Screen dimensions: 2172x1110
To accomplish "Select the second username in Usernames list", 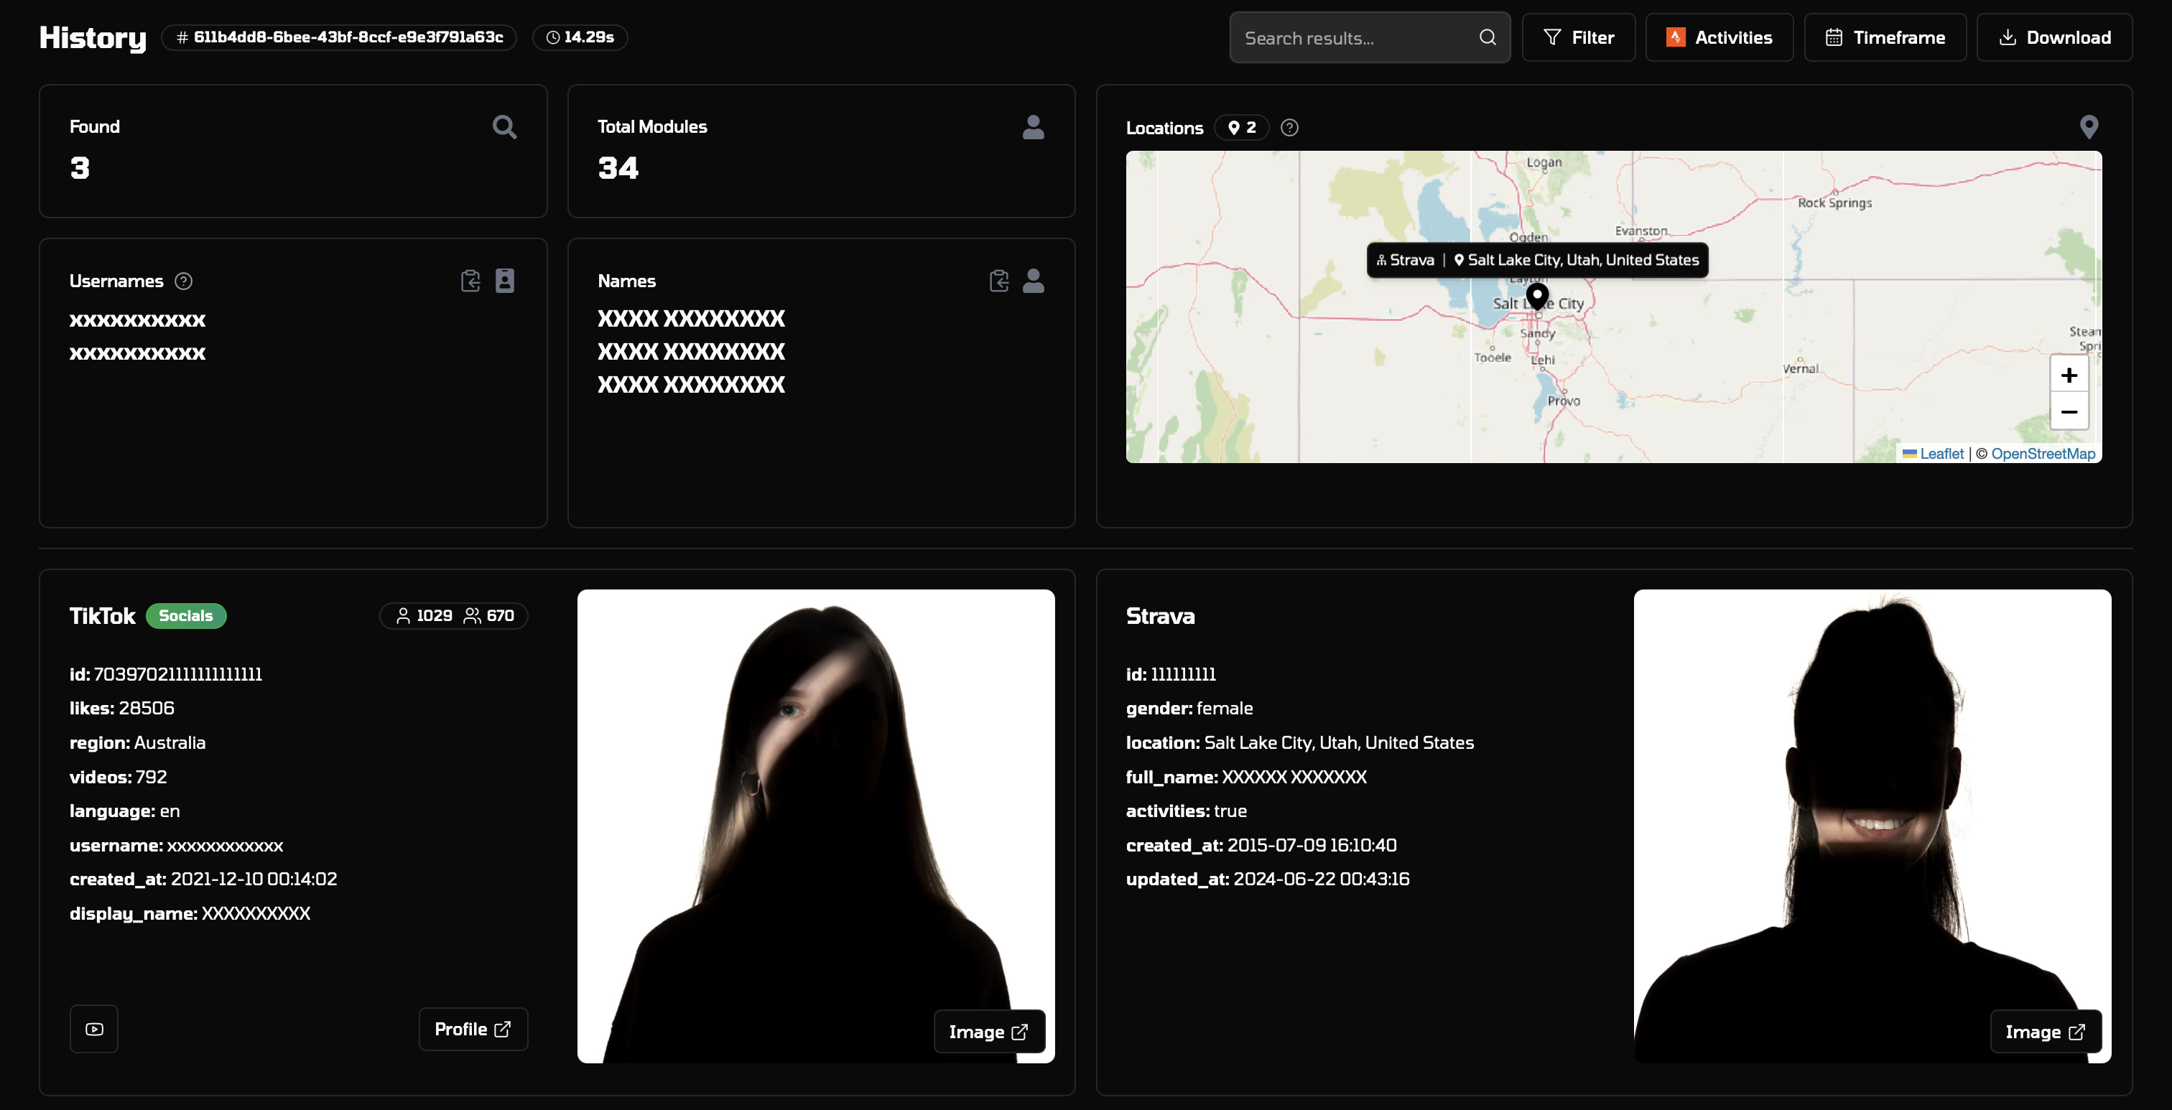I will (x=137, y=353).
